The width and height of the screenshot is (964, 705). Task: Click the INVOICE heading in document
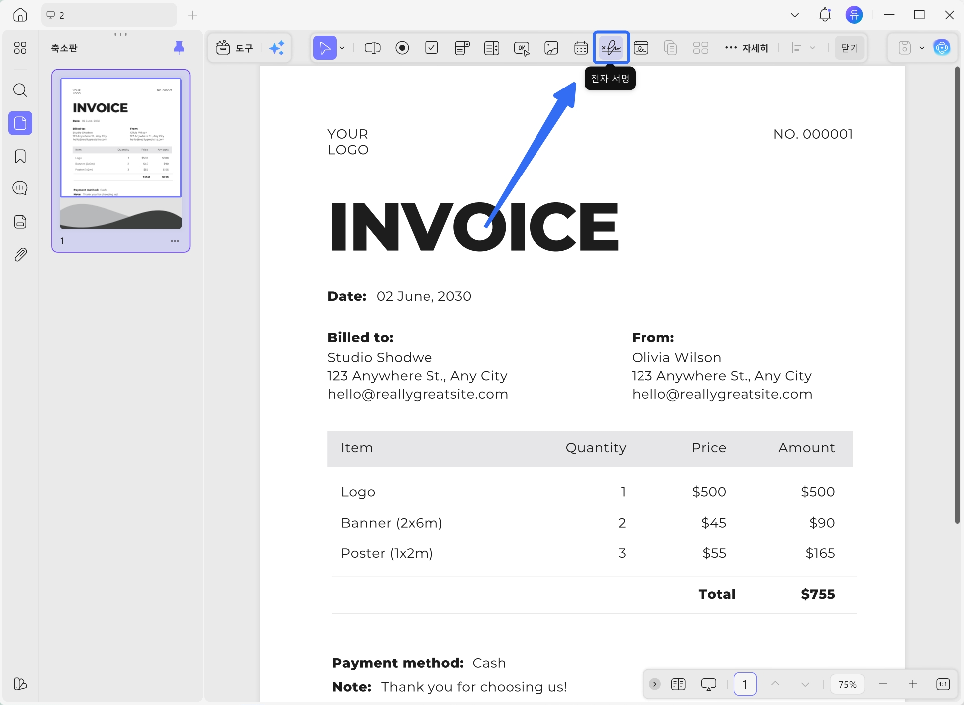pos(474,226)
